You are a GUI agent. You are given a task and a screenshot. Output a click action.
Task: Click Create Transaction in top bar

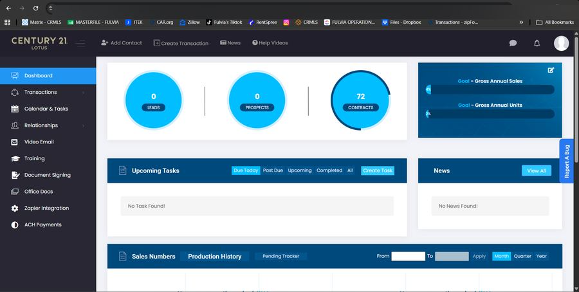pyautogui.click(x=181, y=43)
